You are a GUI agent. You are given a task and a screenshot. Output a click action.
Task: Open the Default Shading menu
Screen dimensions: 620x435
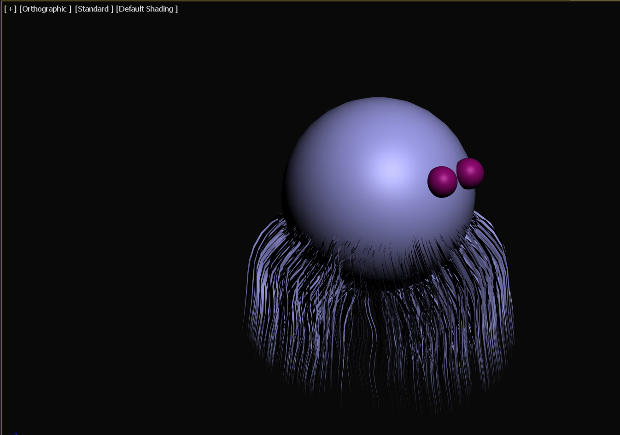pos(146,9)
